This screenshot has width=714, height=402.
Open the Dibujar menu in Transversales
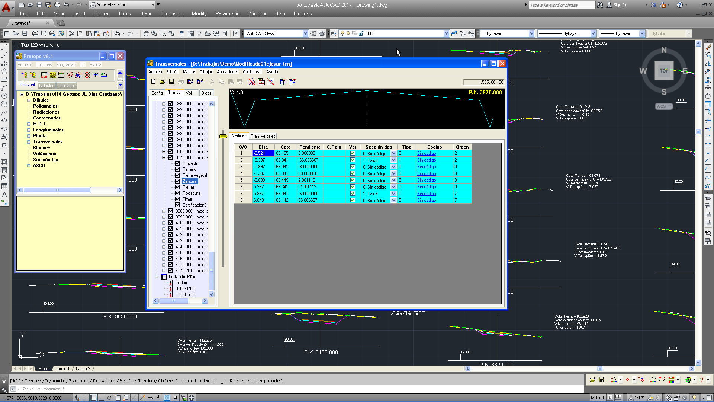click(206, 72)
